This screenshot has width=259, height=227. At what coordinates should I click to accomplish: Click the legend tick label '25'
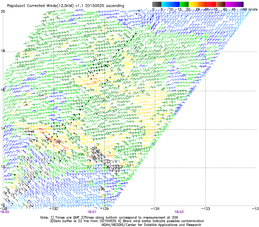coord(198,9)
